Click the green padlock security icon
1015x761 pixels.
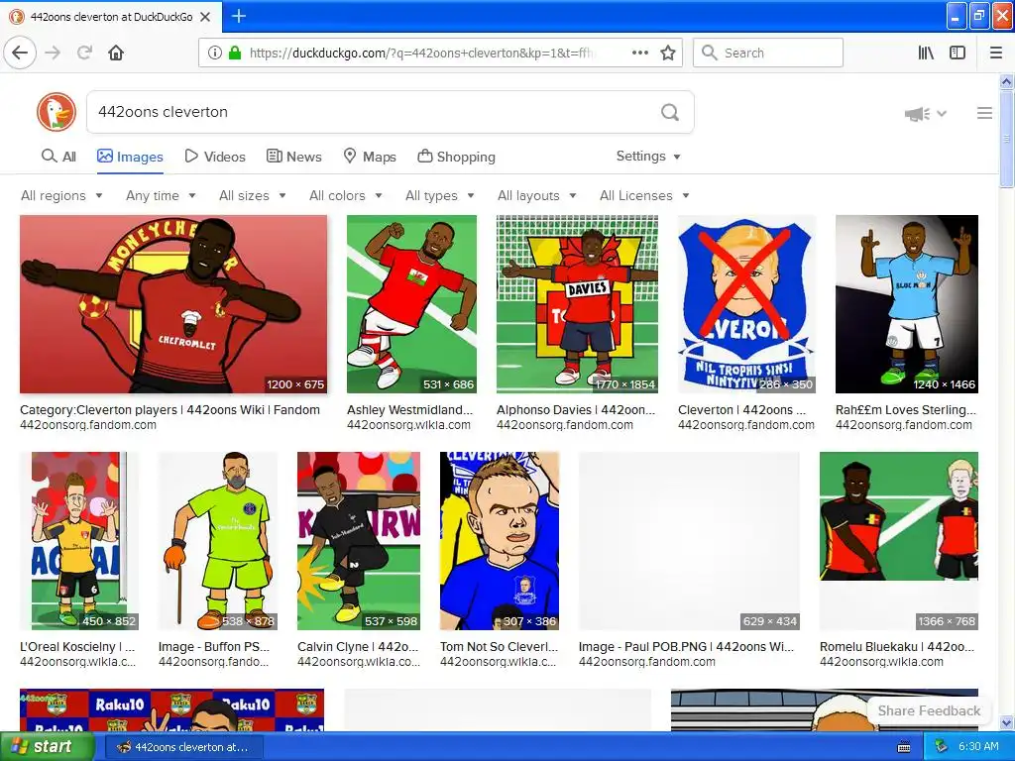coord(234,53)
